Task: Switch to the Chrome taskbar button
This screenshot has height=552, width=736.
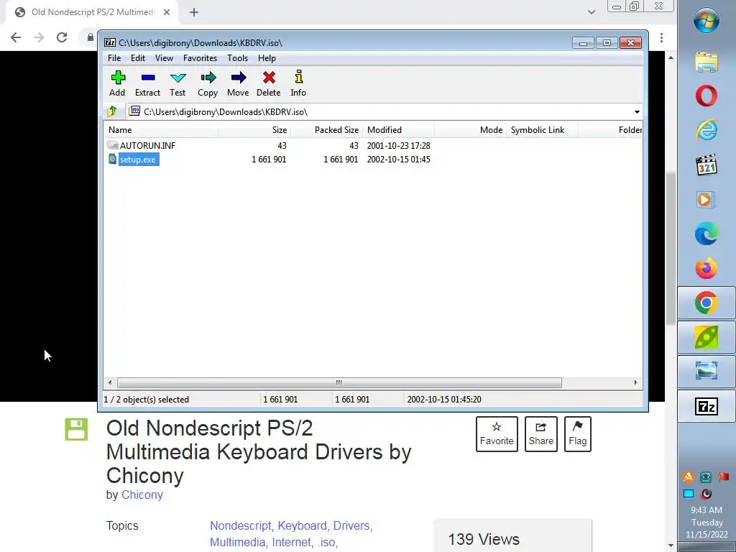Action: (707, 303)
